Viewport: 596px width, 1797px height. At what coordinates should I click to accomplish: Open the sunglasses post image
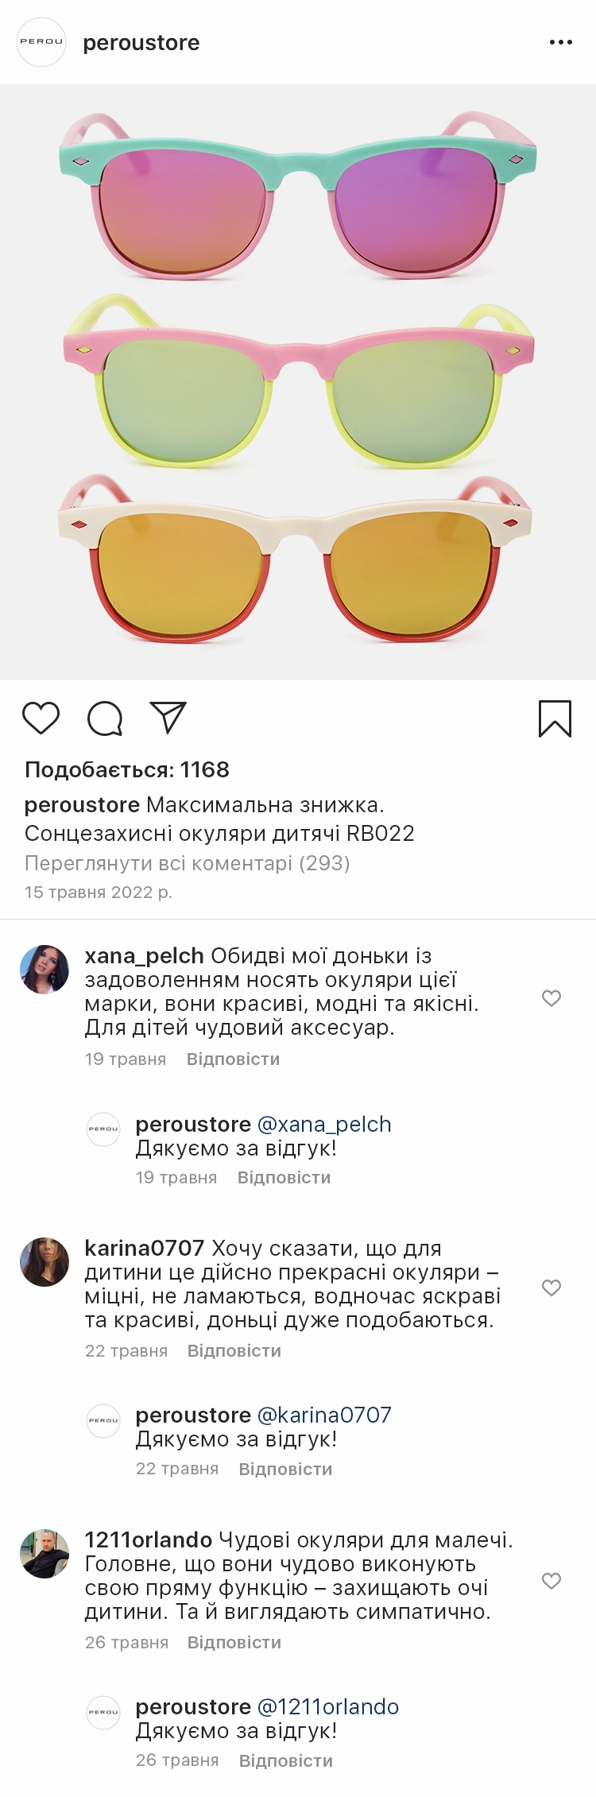click(298, 382)
